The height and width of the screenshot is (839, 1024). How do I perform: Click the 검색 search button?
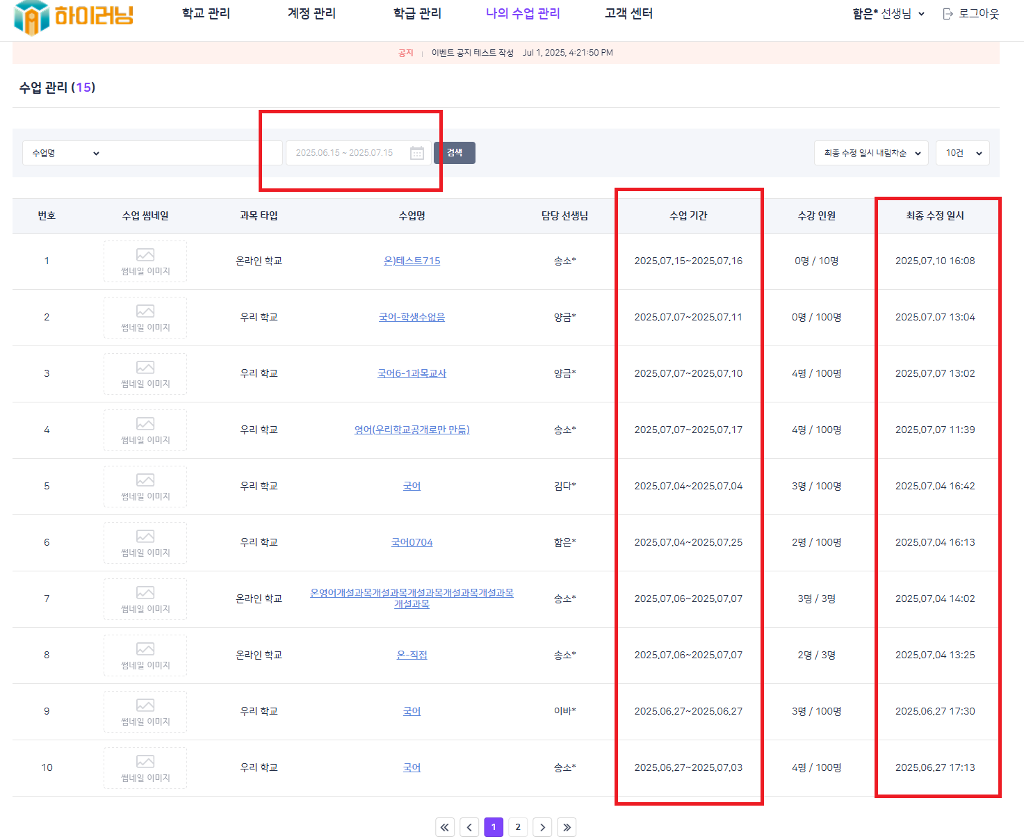click(x=455, y=153)
